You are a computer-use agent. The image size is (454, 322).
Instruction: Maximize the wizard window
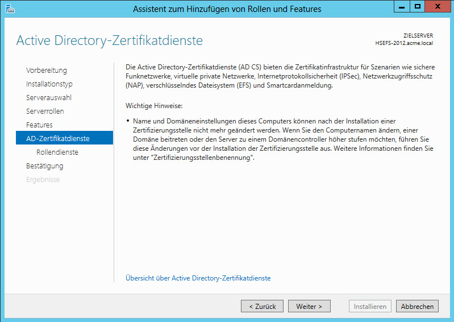417,7
